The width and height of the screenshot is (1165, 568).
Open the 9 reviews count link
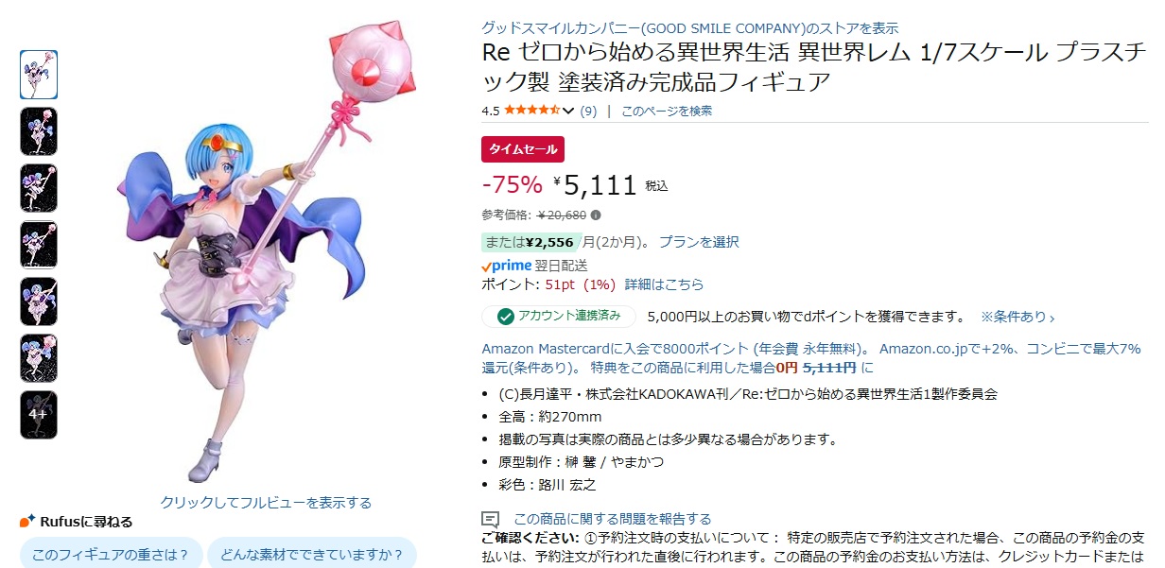pos(588,111)
